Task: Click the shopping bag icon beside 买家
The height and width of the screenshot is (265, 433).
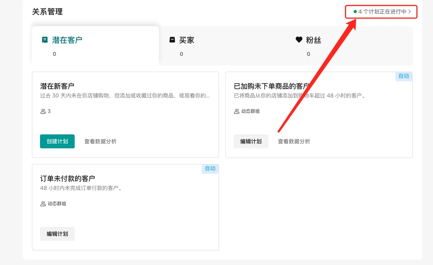Action: [172, 40]
